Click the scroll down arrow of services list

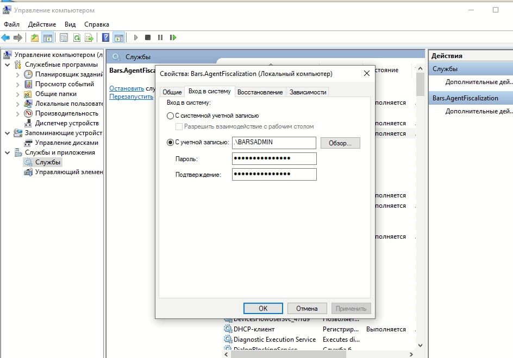421,346
